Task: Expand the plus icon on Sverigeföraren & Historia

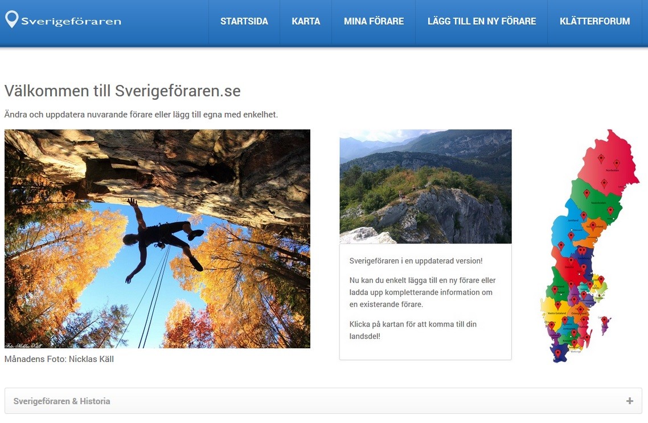Action: pos(629,401)
